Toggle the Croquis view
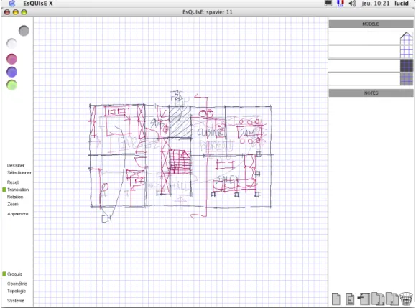Image resolution: width=416 pixels, height=308 pixels. pyautogui.click(x=14, y=274)
